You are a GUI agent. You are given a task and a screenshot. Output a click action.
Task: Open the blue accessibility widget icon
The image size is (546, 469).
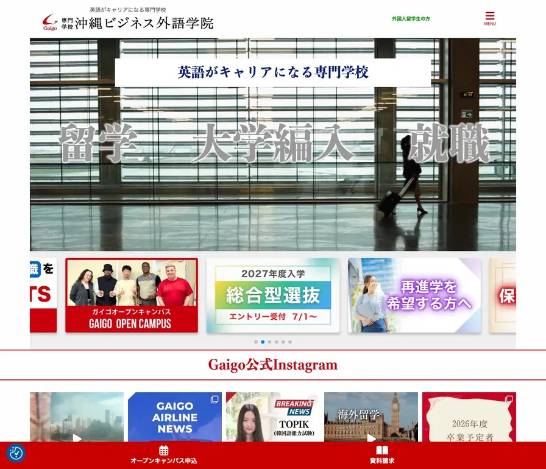[x=16, y=453]
